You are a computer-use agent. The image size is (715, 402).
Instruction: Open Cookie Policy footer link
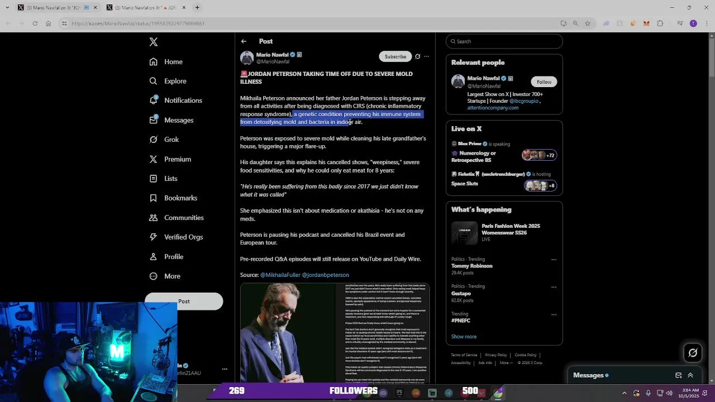(526, 355)
